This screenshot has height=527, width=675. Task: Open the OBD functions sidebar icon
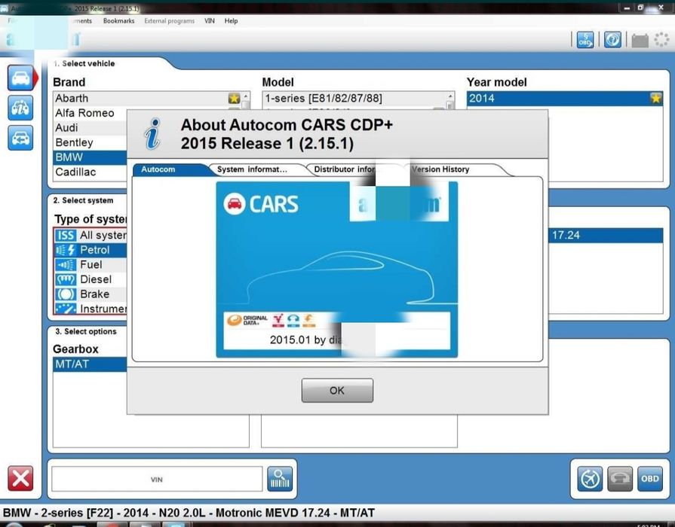[20, 108]
